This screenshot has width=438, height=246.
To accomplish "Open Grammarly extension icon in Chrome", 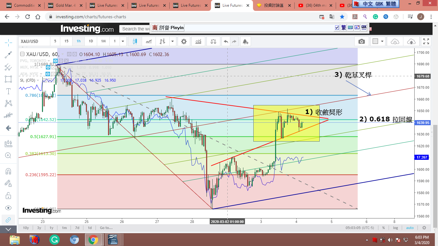I will [375, 17].
